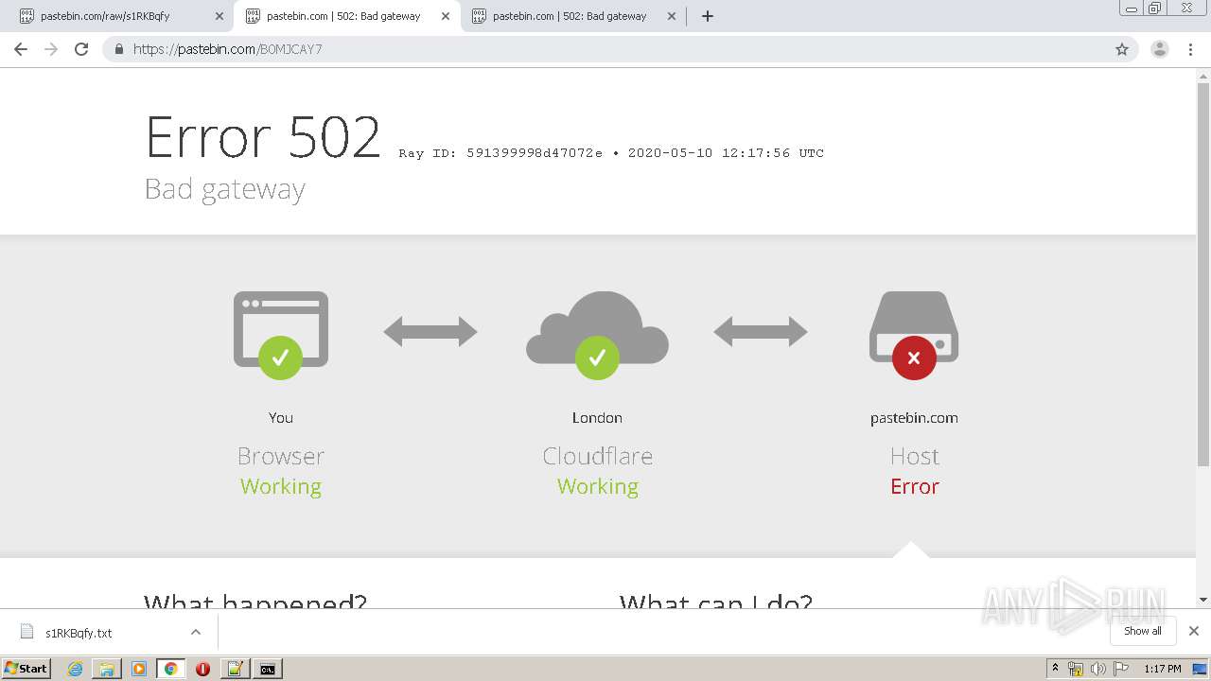Screen dimensions: 1211x681
Task: Click the 'What can I do?' heading
Action: click(x=716, y=602)
